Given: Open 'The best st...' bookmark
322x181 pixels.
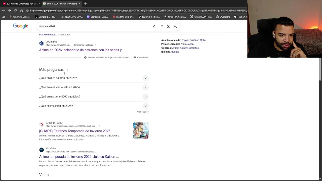Looking at the screenshot, I should [x=240, y=17].
